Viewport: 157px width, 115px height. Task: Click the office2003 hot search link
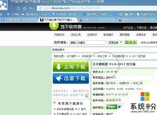coord(149,43)
